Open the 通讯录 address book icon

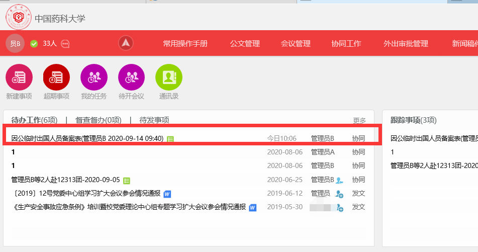pos(169,77)
